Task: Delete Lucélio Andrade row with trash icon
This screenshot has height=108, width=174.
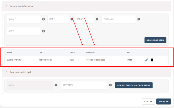Action: pos(152,60)
